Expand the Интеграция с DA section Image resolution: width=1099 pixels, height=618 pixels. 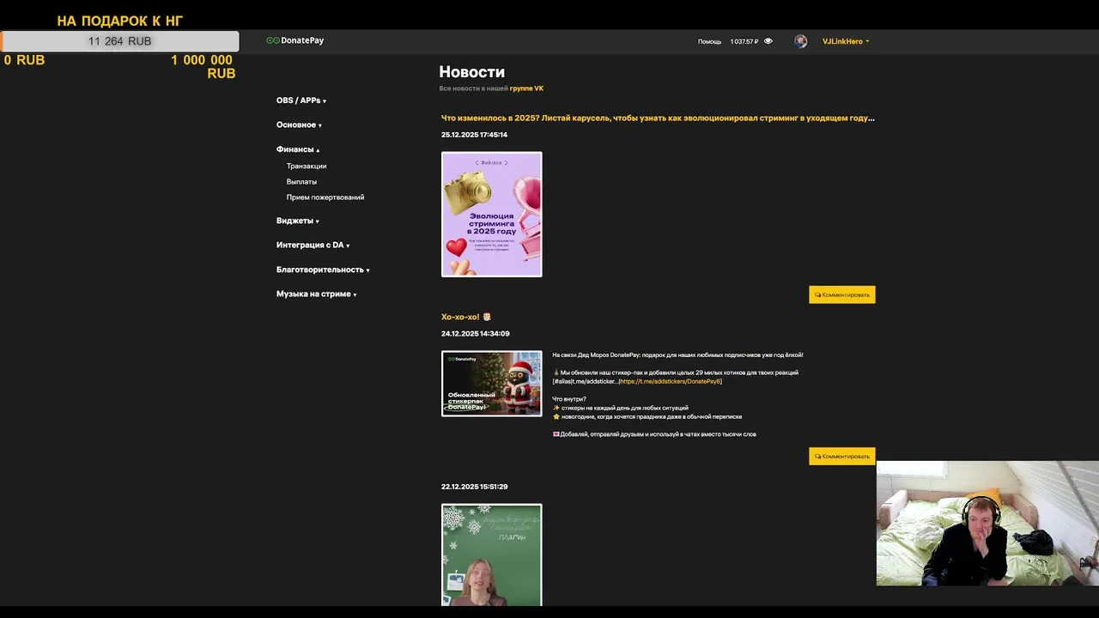point(313,245)
